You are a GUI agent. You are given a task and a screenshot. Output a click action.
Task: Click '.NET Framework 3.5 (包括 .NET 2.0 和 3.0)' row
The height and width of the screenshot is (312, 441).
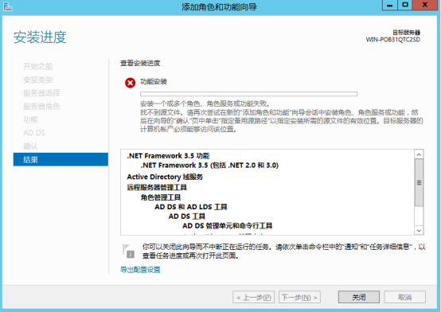(209, 165)
